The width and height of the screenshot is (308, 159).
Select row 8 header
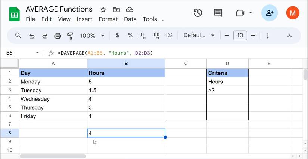click(x=10, y=133)
